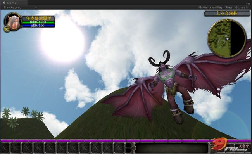Click the zone name label 艾尔文森林

227,13
